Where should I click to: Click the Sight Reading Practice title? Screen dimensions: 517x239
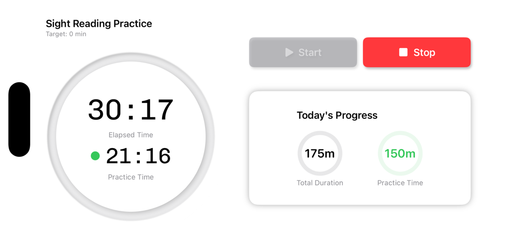pyautogui.click(x=99, y=24)
